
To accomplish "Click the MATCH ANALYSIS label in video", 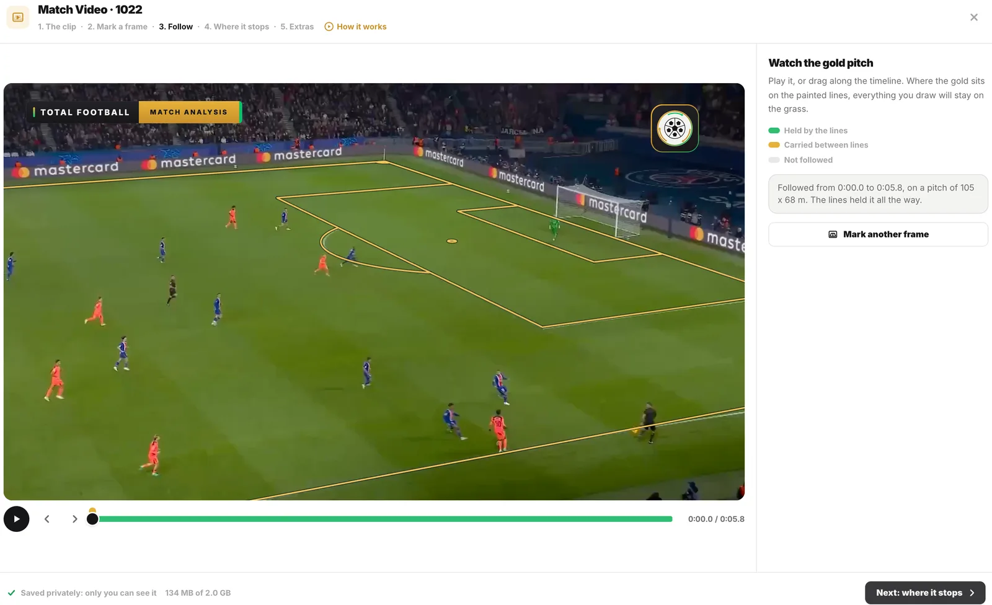I will point(188,112).
